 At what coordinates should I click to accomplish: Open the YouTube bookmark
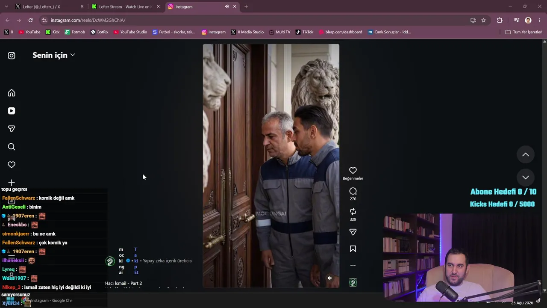[x=29, y=32]
